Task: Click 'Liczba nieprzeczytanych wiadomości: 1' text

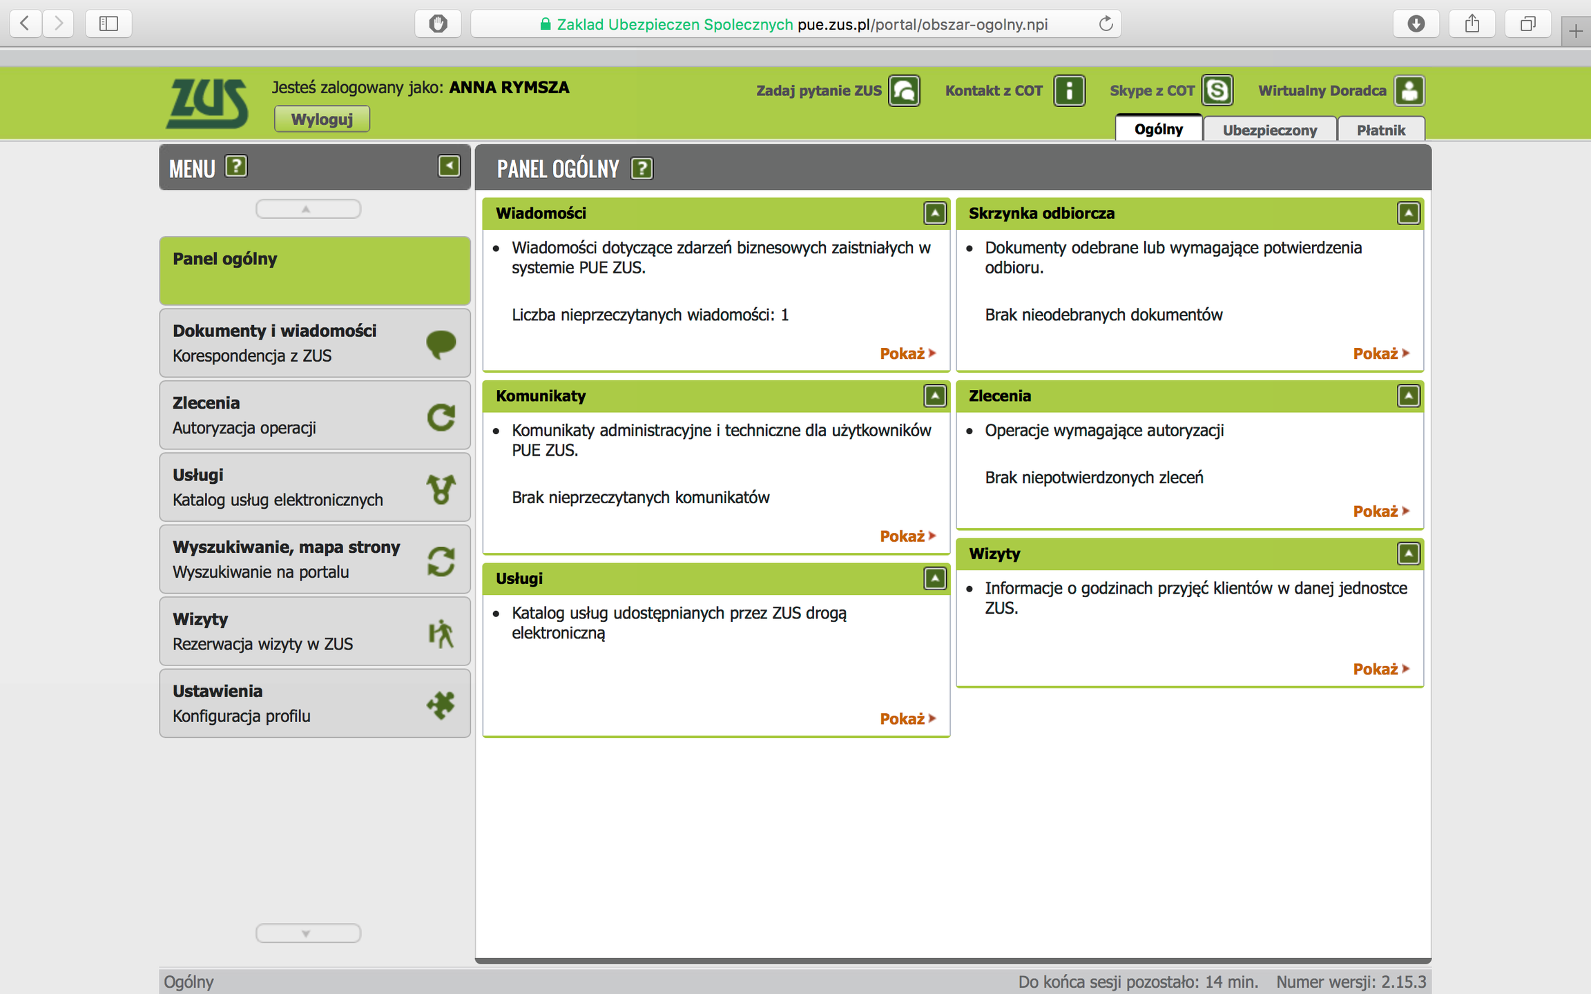Action: coord(650,315)
